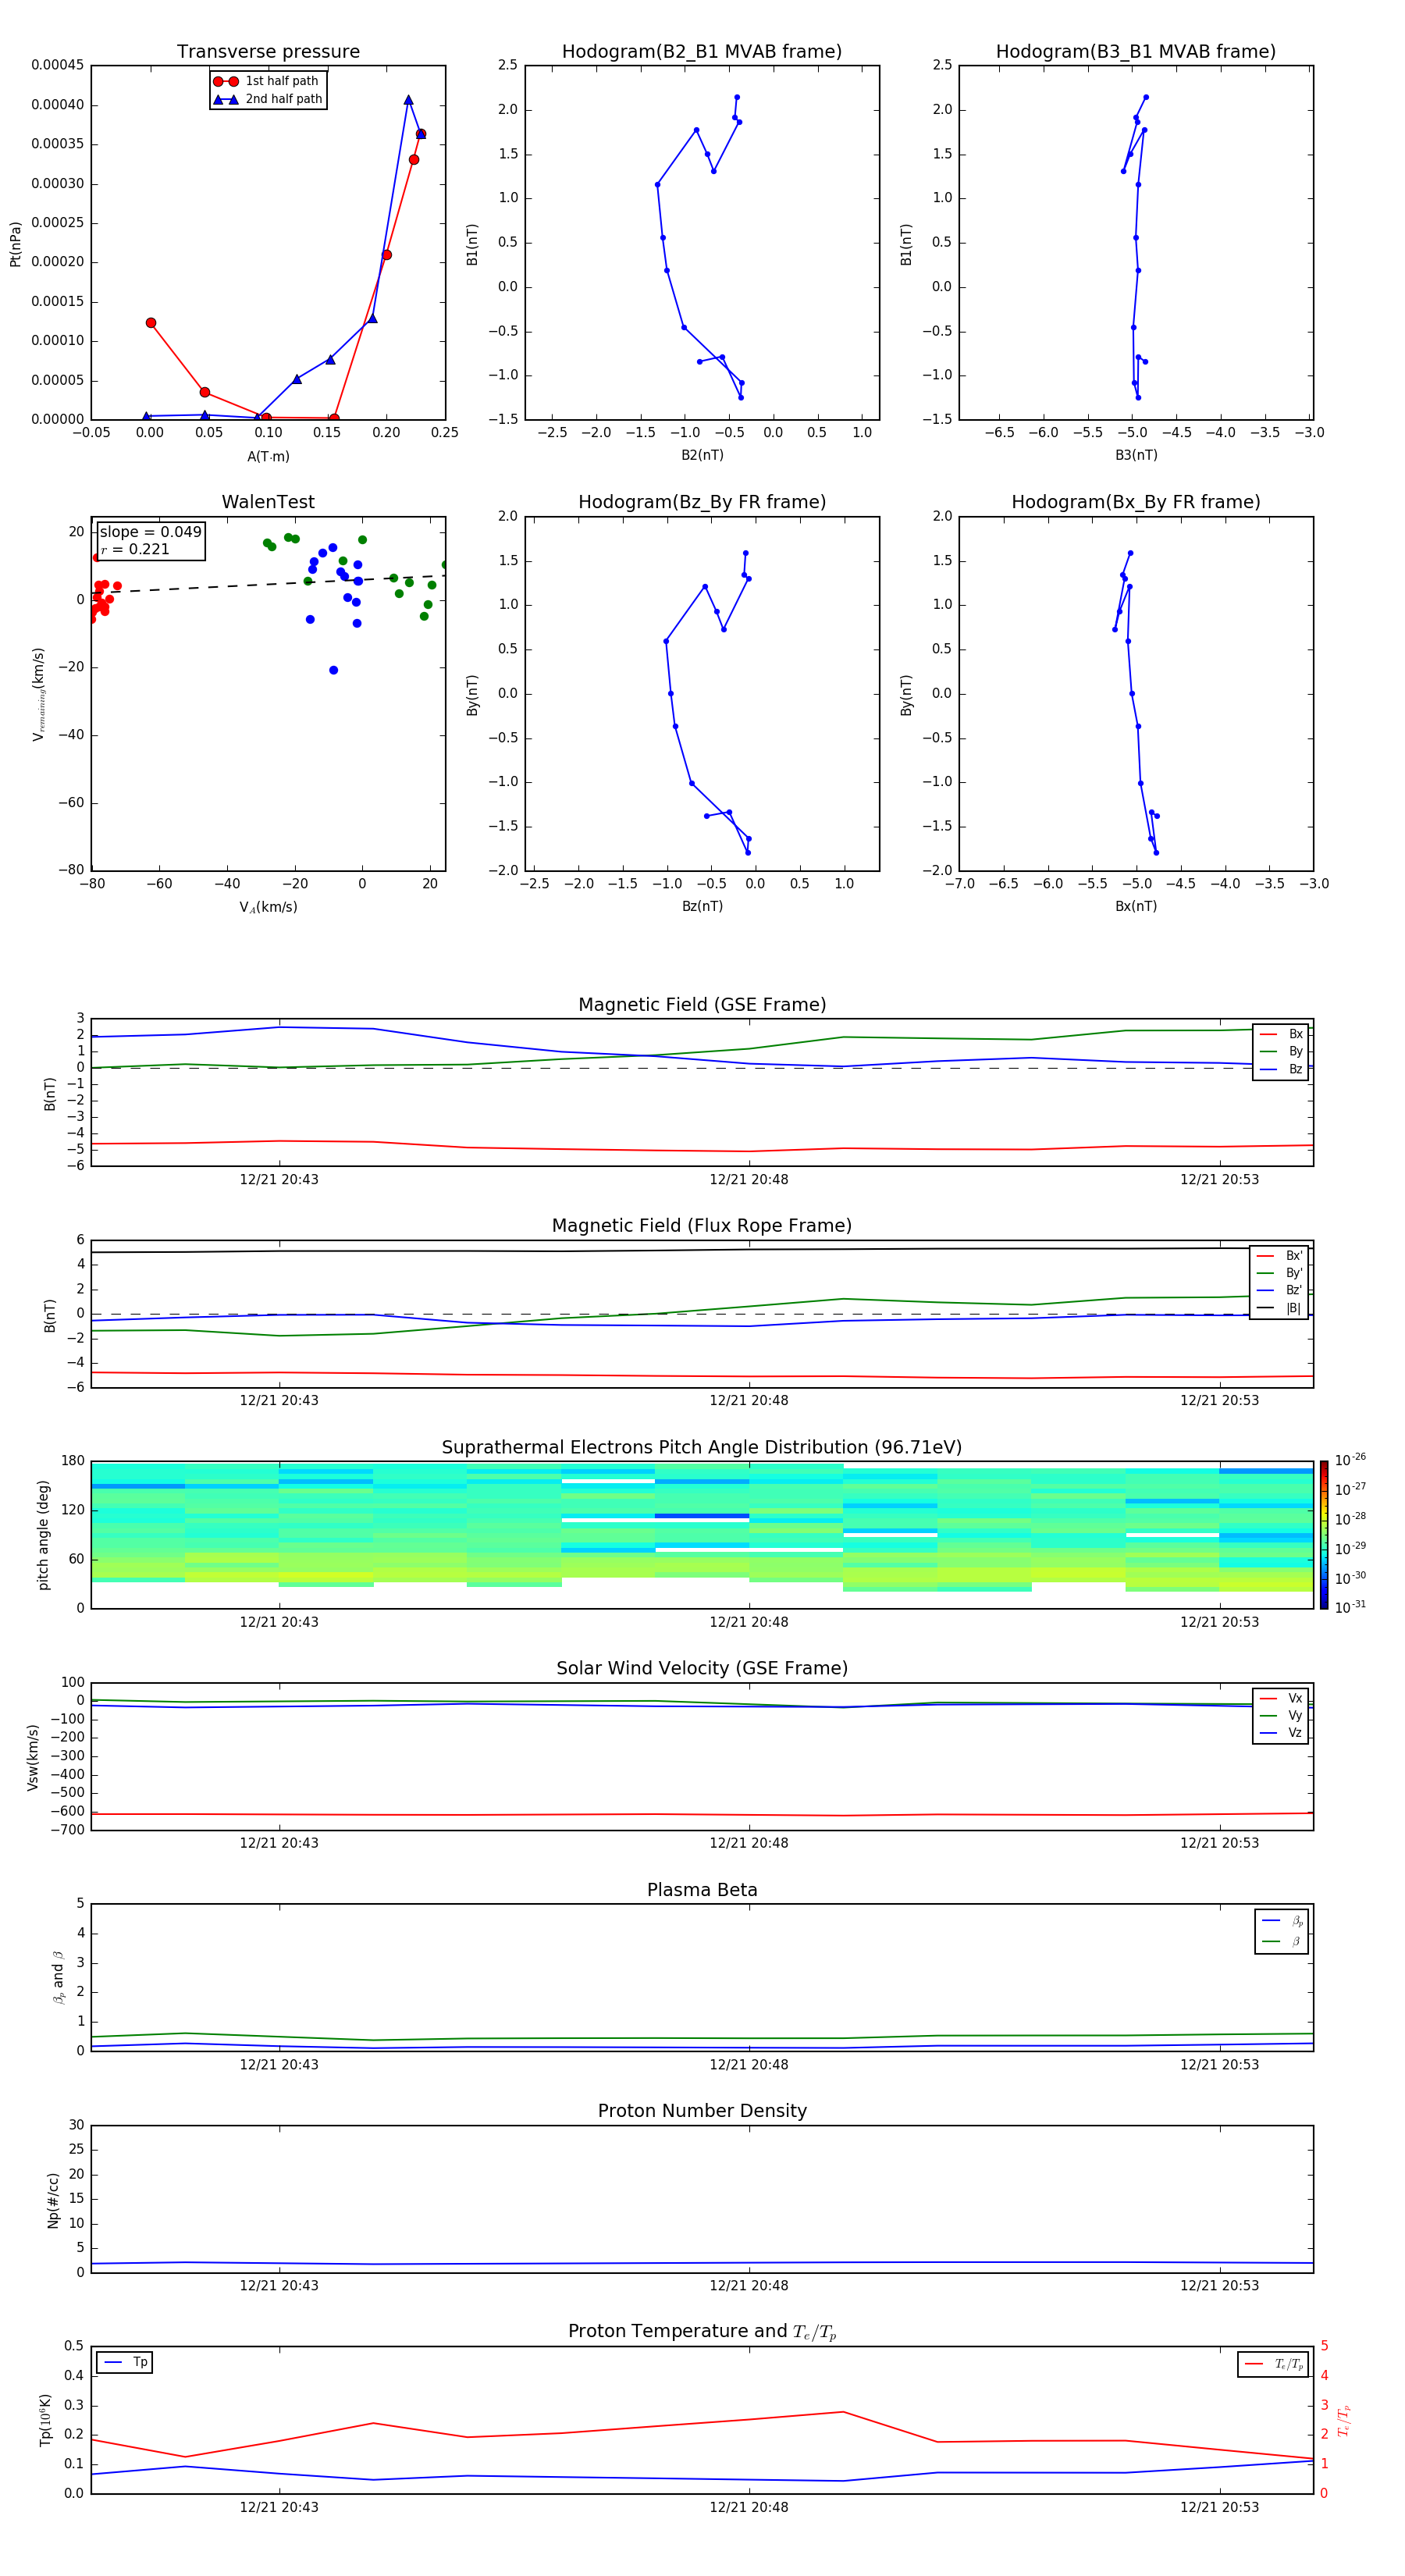
Task: Click 'Vsw(km/s)' axis label
Action: (x=33, y=1757)
